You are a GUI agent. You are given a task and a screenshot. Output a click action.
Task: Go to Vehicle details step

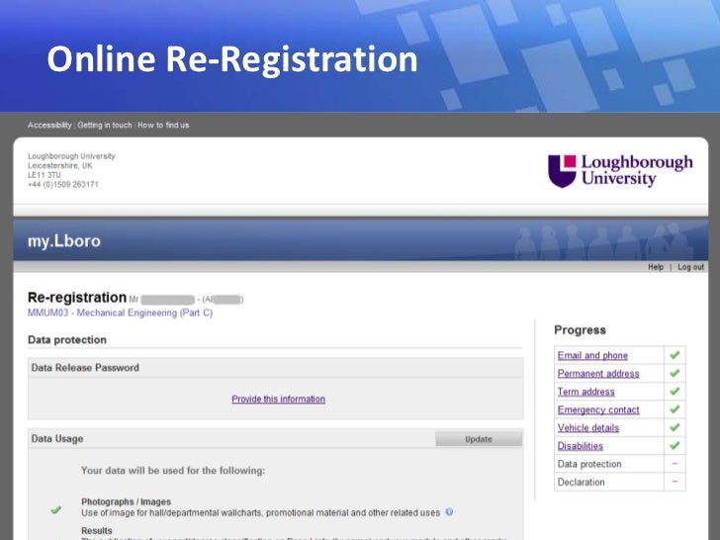pos(588,428)
